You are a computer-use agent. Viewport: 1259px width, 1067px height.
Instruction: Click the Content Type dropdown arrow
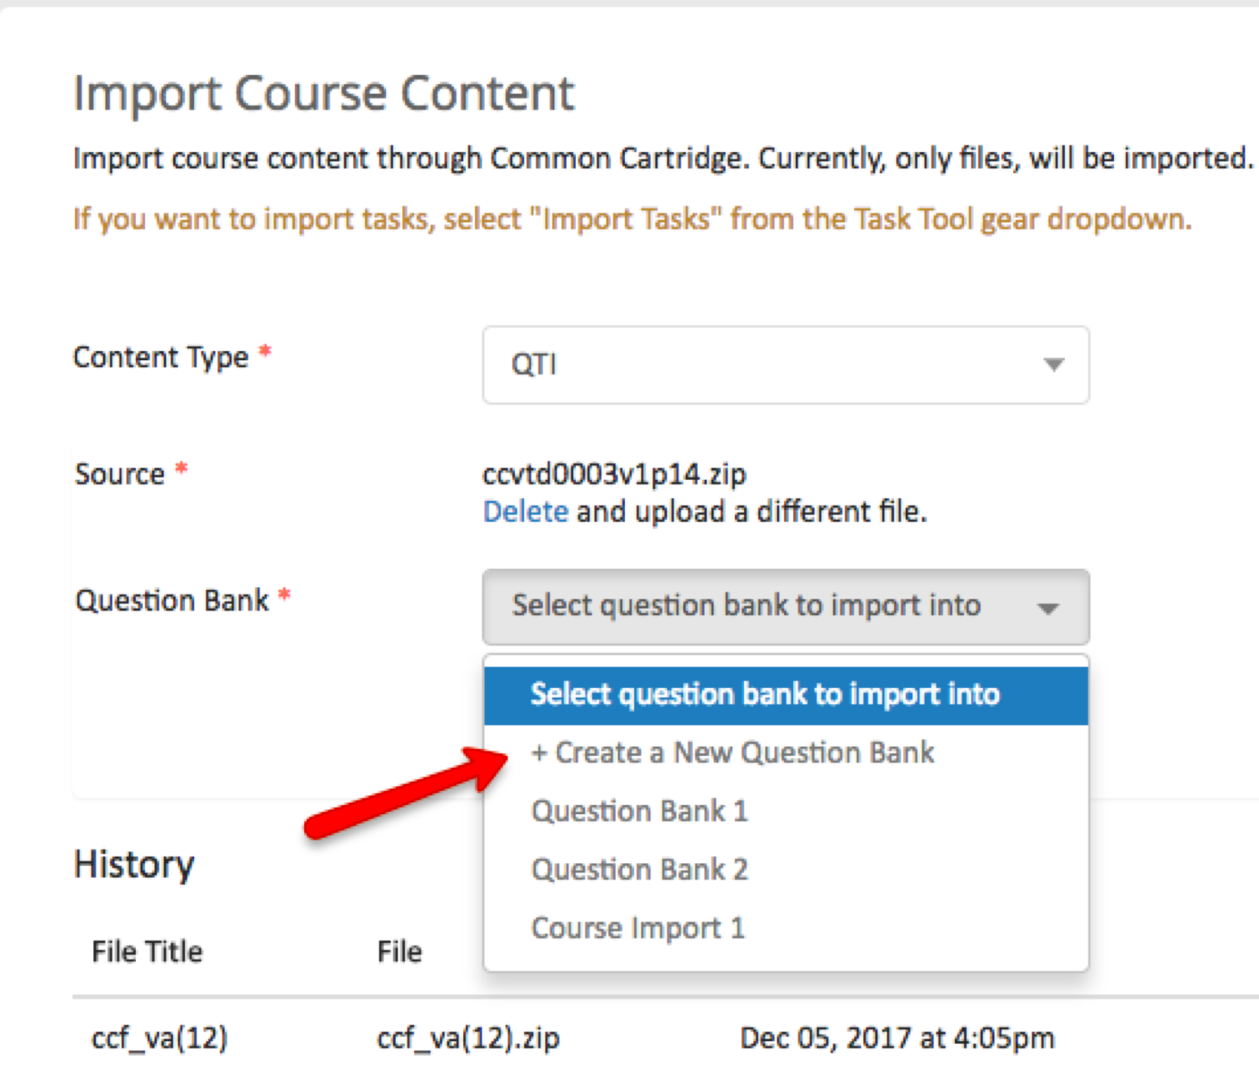point(1054,365)
